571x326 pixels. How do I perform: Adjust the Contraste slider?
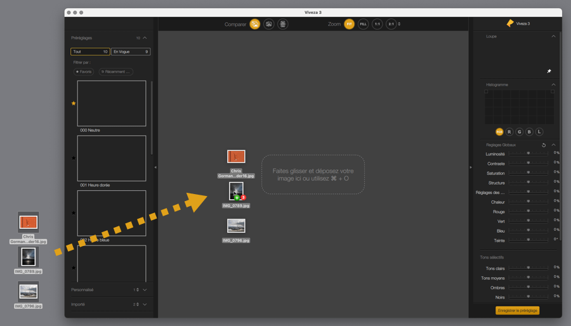point(528,163)
